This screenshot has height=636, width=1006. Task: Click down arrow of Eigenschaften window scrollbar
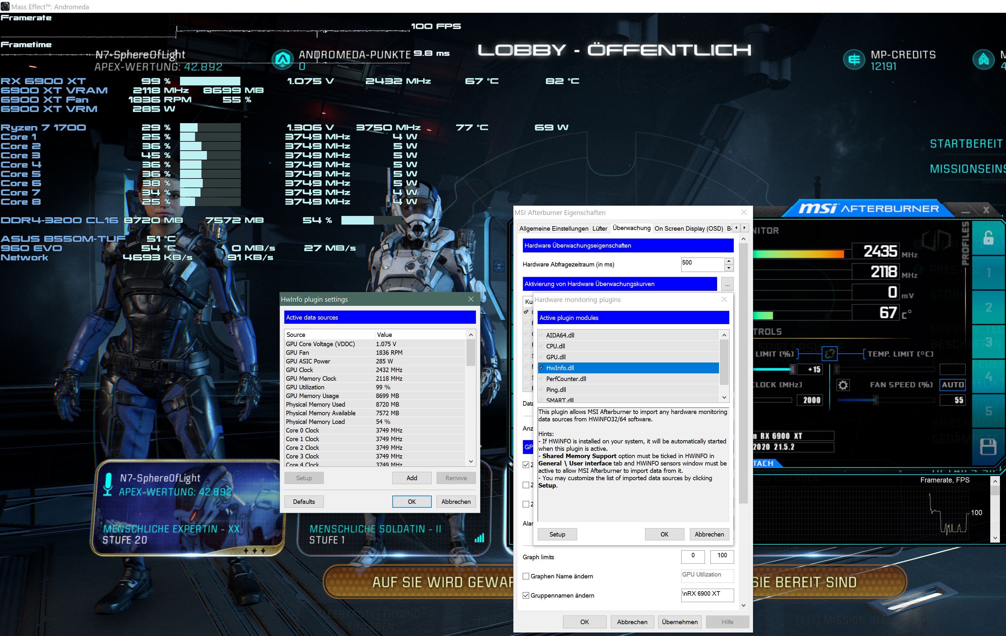pyautogui.click(x=743, y=605)
